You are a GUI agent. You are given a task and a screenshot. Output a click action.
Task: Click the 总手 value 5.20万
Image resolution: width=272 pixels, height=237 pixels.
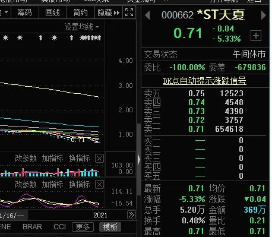[192, 210]
